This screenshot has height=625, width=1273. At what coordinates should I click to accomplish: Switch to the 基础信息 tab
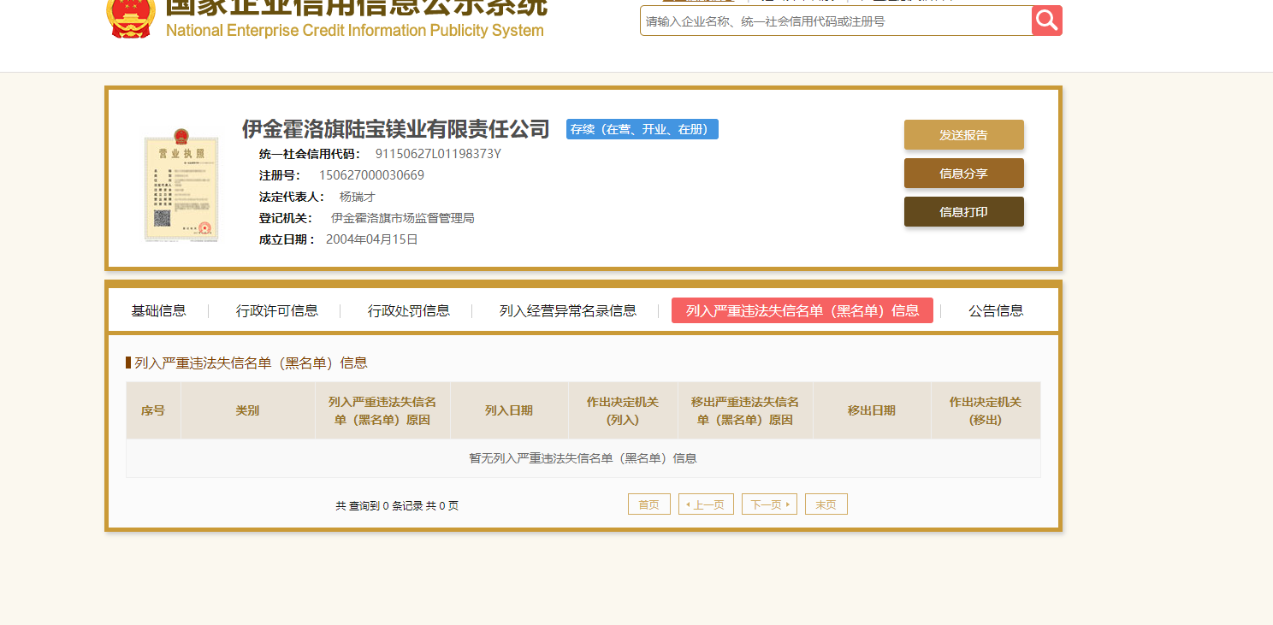tap(158, 310)
